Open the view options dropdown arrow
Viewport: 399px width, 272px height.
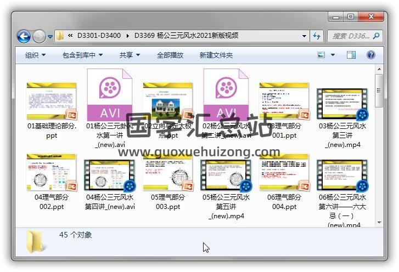point(333,55)
